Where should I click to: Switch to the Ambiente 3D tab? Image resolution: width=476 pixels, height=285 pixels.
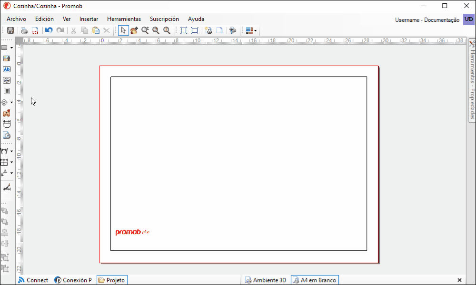pos(266,280)
